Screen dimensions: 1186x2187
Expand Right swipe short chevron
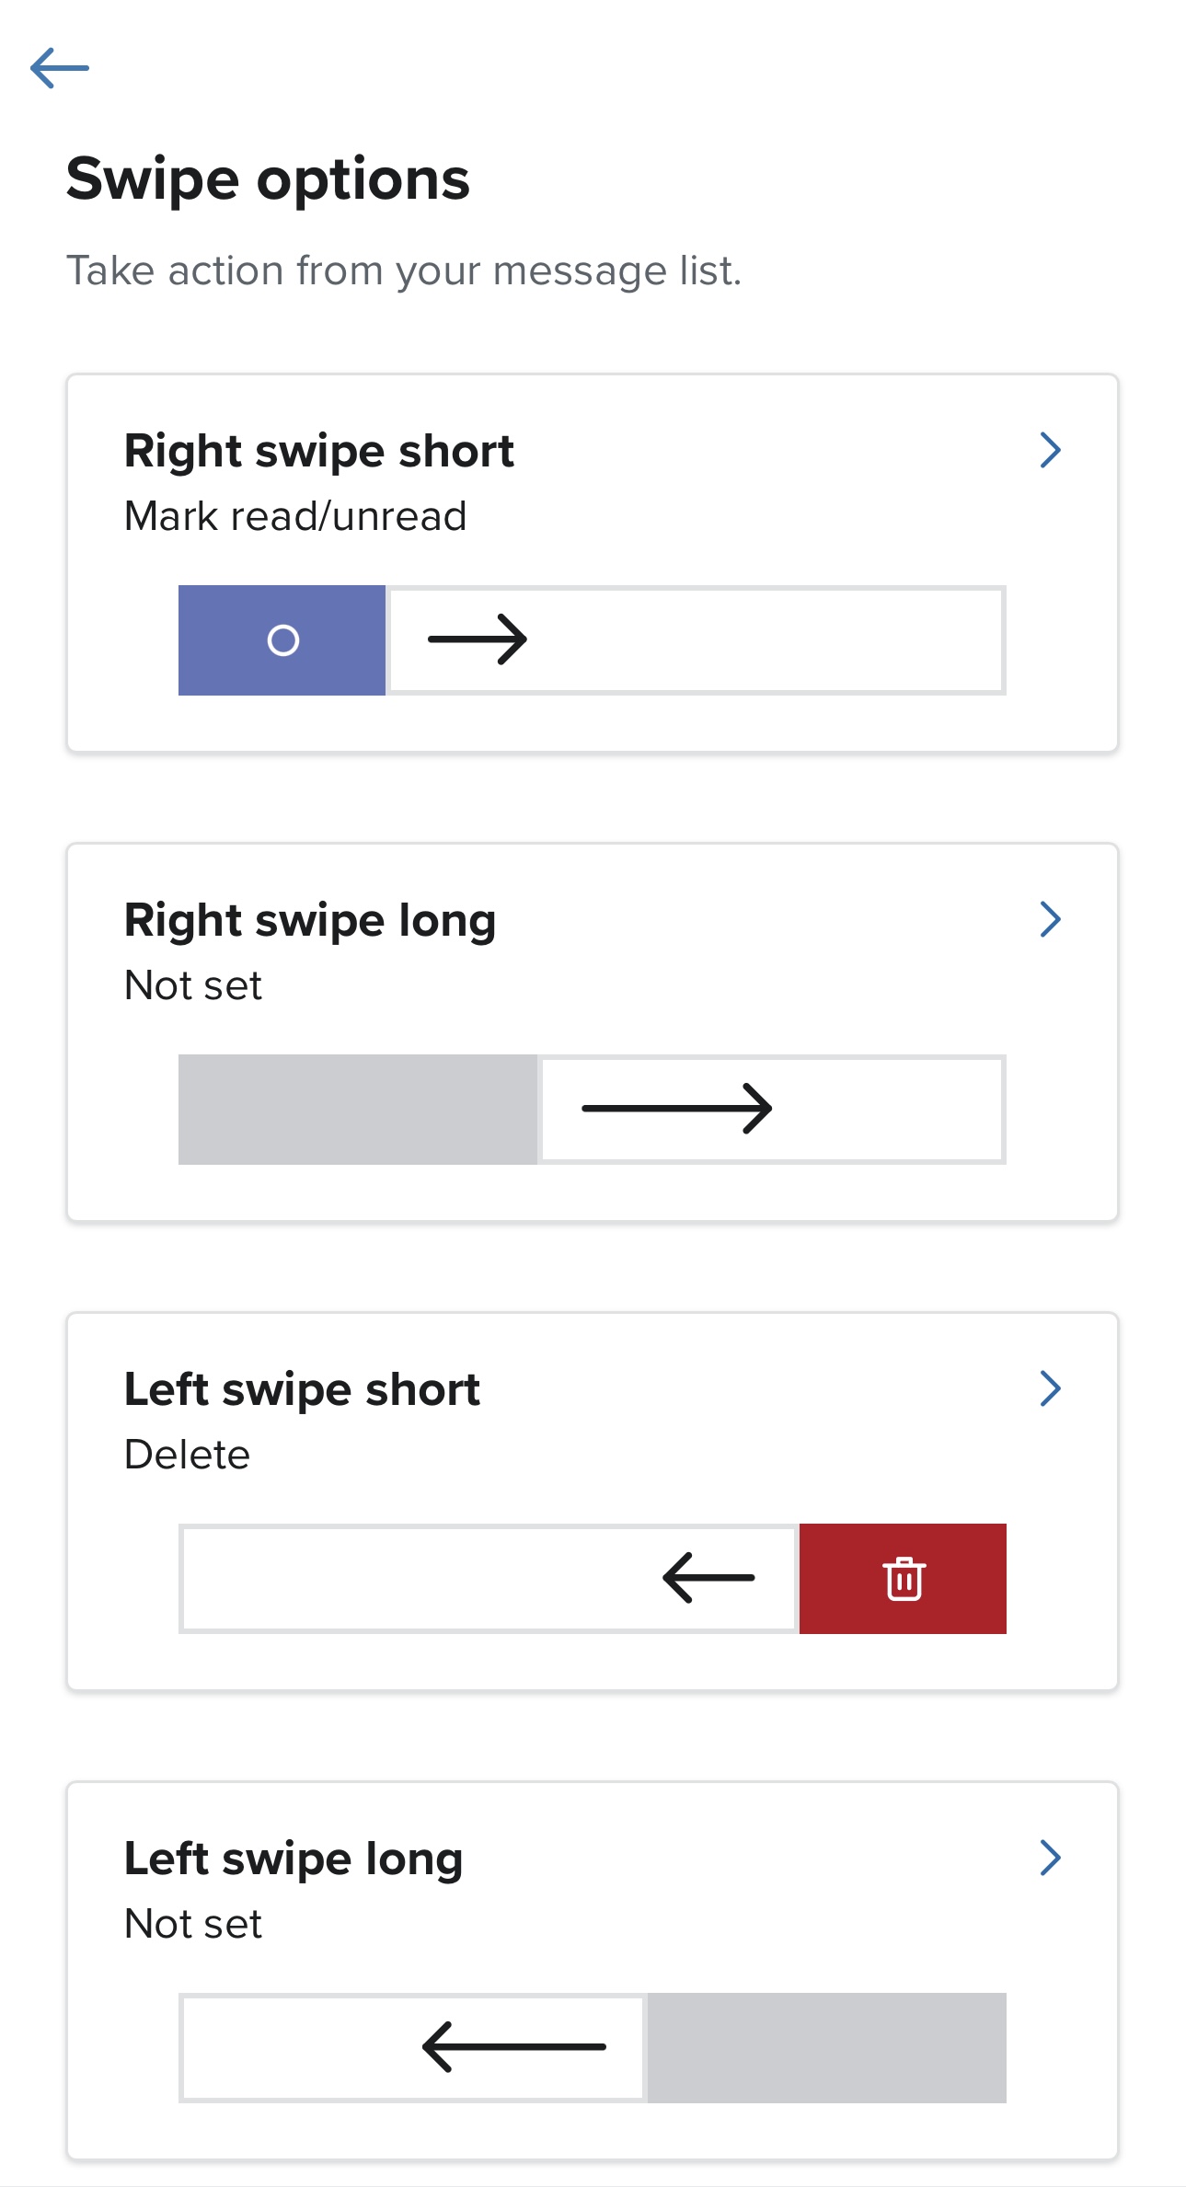[x=1050, y=450]
